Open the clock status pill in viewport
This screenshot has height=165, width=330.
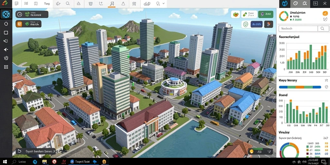pos(32,14)
